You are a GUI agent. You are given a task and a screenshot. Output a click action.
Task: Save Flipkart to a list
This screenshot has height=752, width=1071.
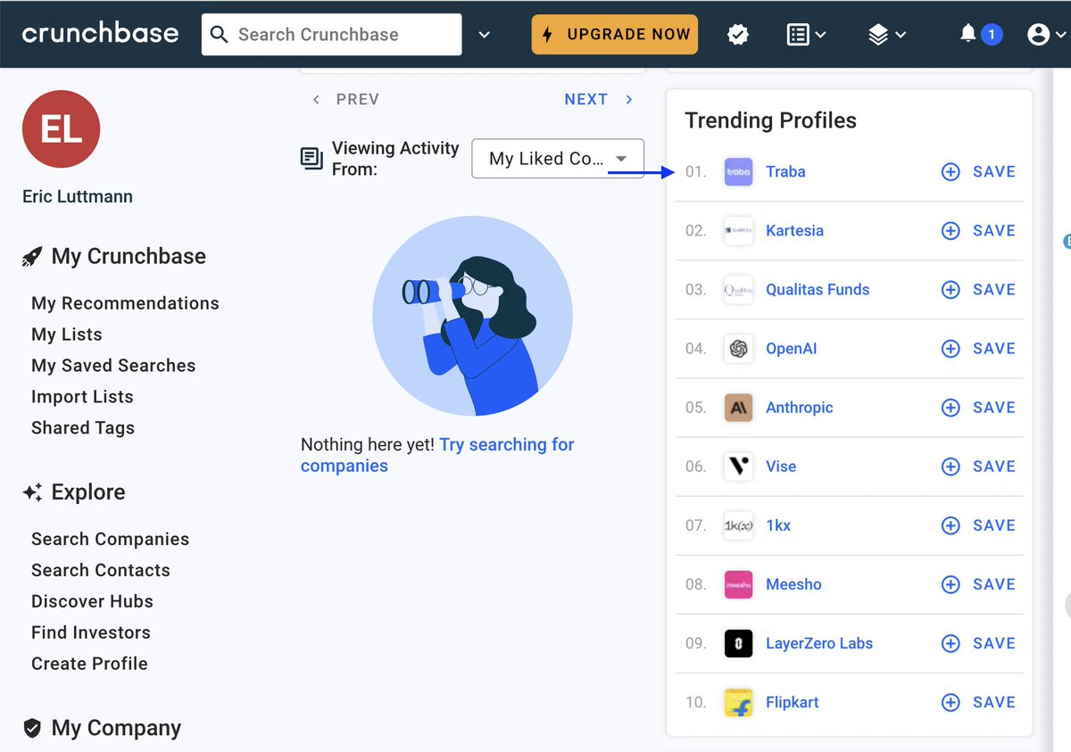(979, 702)
